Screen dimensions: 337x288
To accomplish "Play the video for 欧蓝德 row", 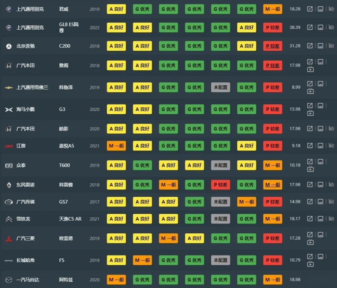I will click(x=310, y=242).
